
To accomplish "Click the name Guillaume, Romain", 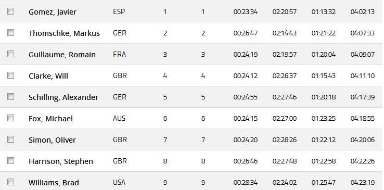I will tap(62, 55).
